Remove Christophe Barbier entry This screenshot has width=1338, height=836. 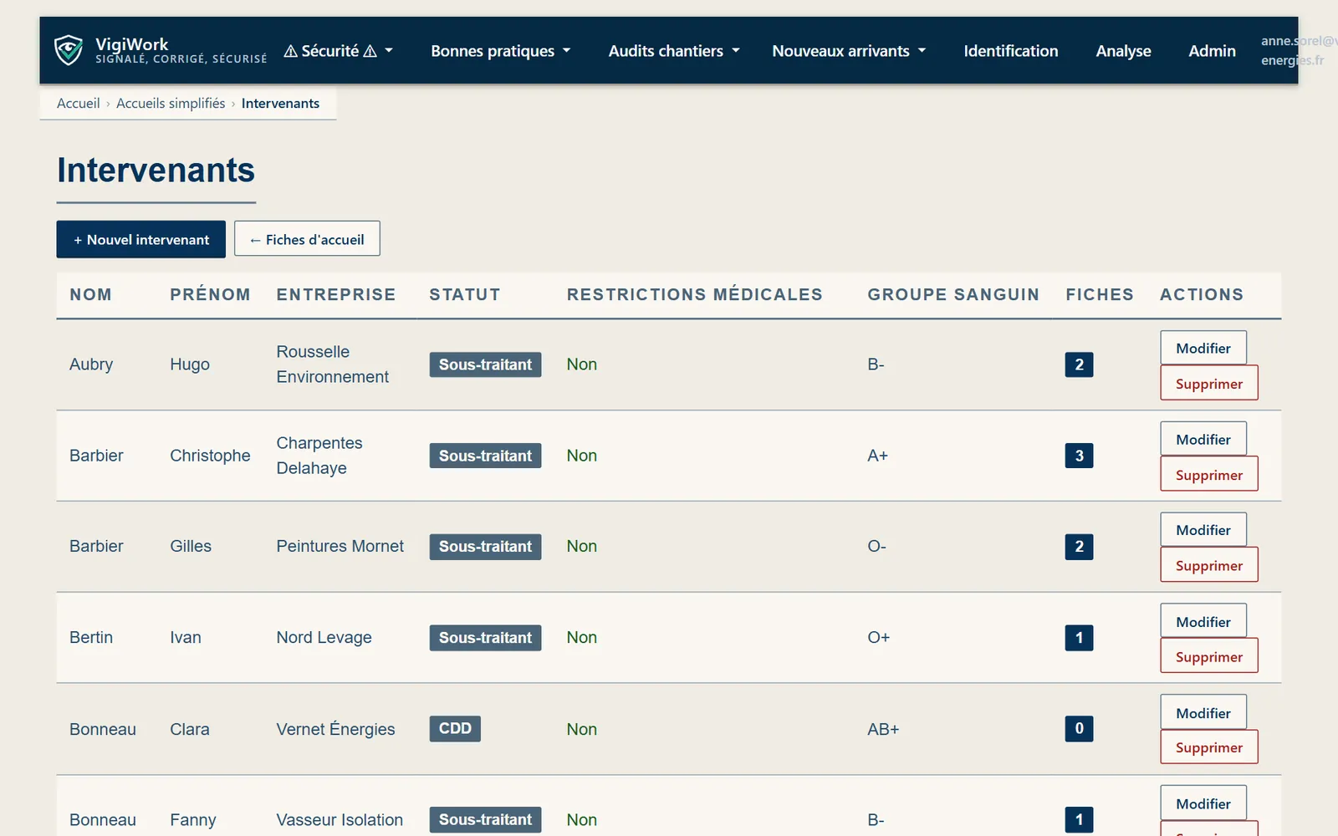1208,475
